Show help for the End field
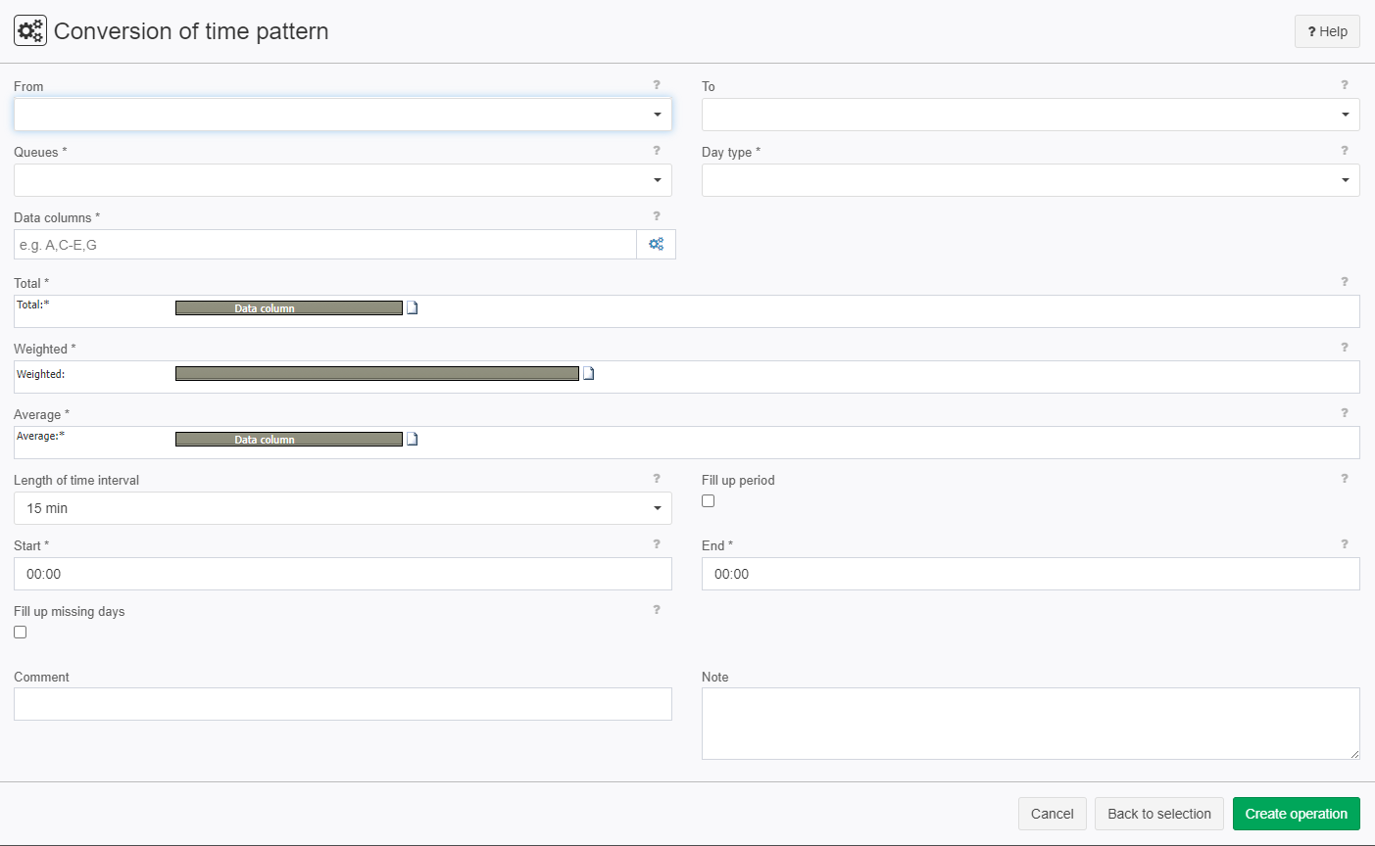Viewport: 1375px width, 846px height. pyautogui.click(x=1345, y=544)
